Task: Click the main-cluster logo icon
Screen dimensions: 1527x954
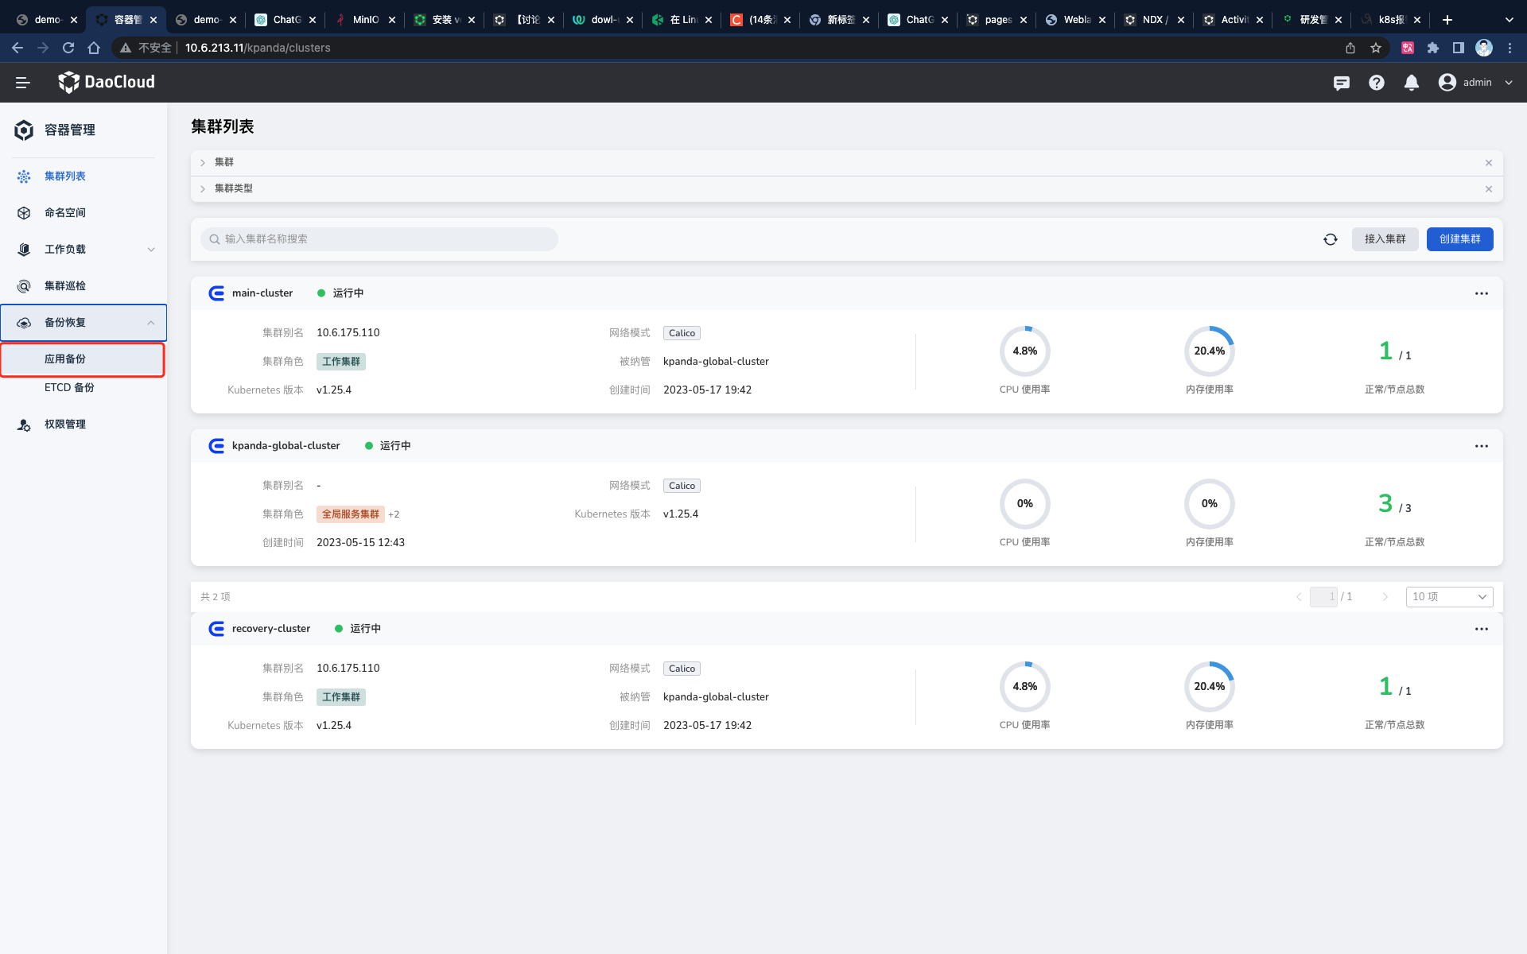Action: pos(216,293)
